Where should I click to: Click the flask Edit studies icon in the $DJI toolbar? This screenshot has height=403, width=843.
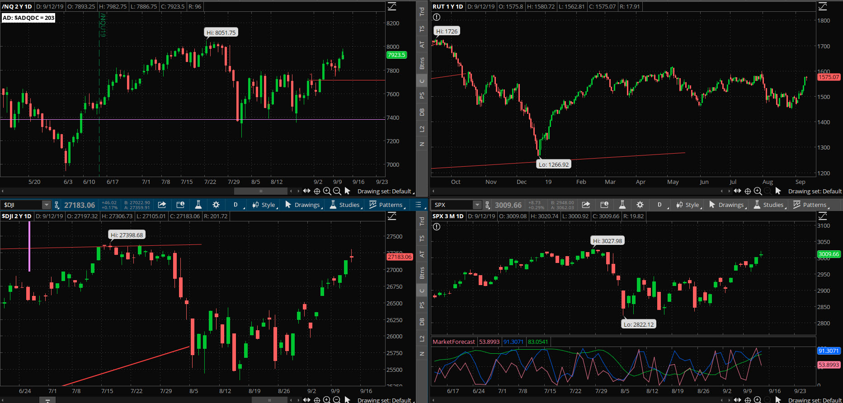[x=198, y=205]
